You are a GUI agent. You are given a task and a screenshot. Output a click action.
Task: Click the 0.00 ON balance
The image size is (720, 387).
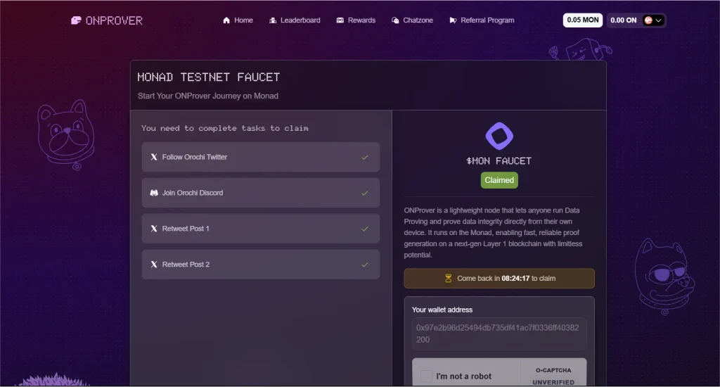623,20
